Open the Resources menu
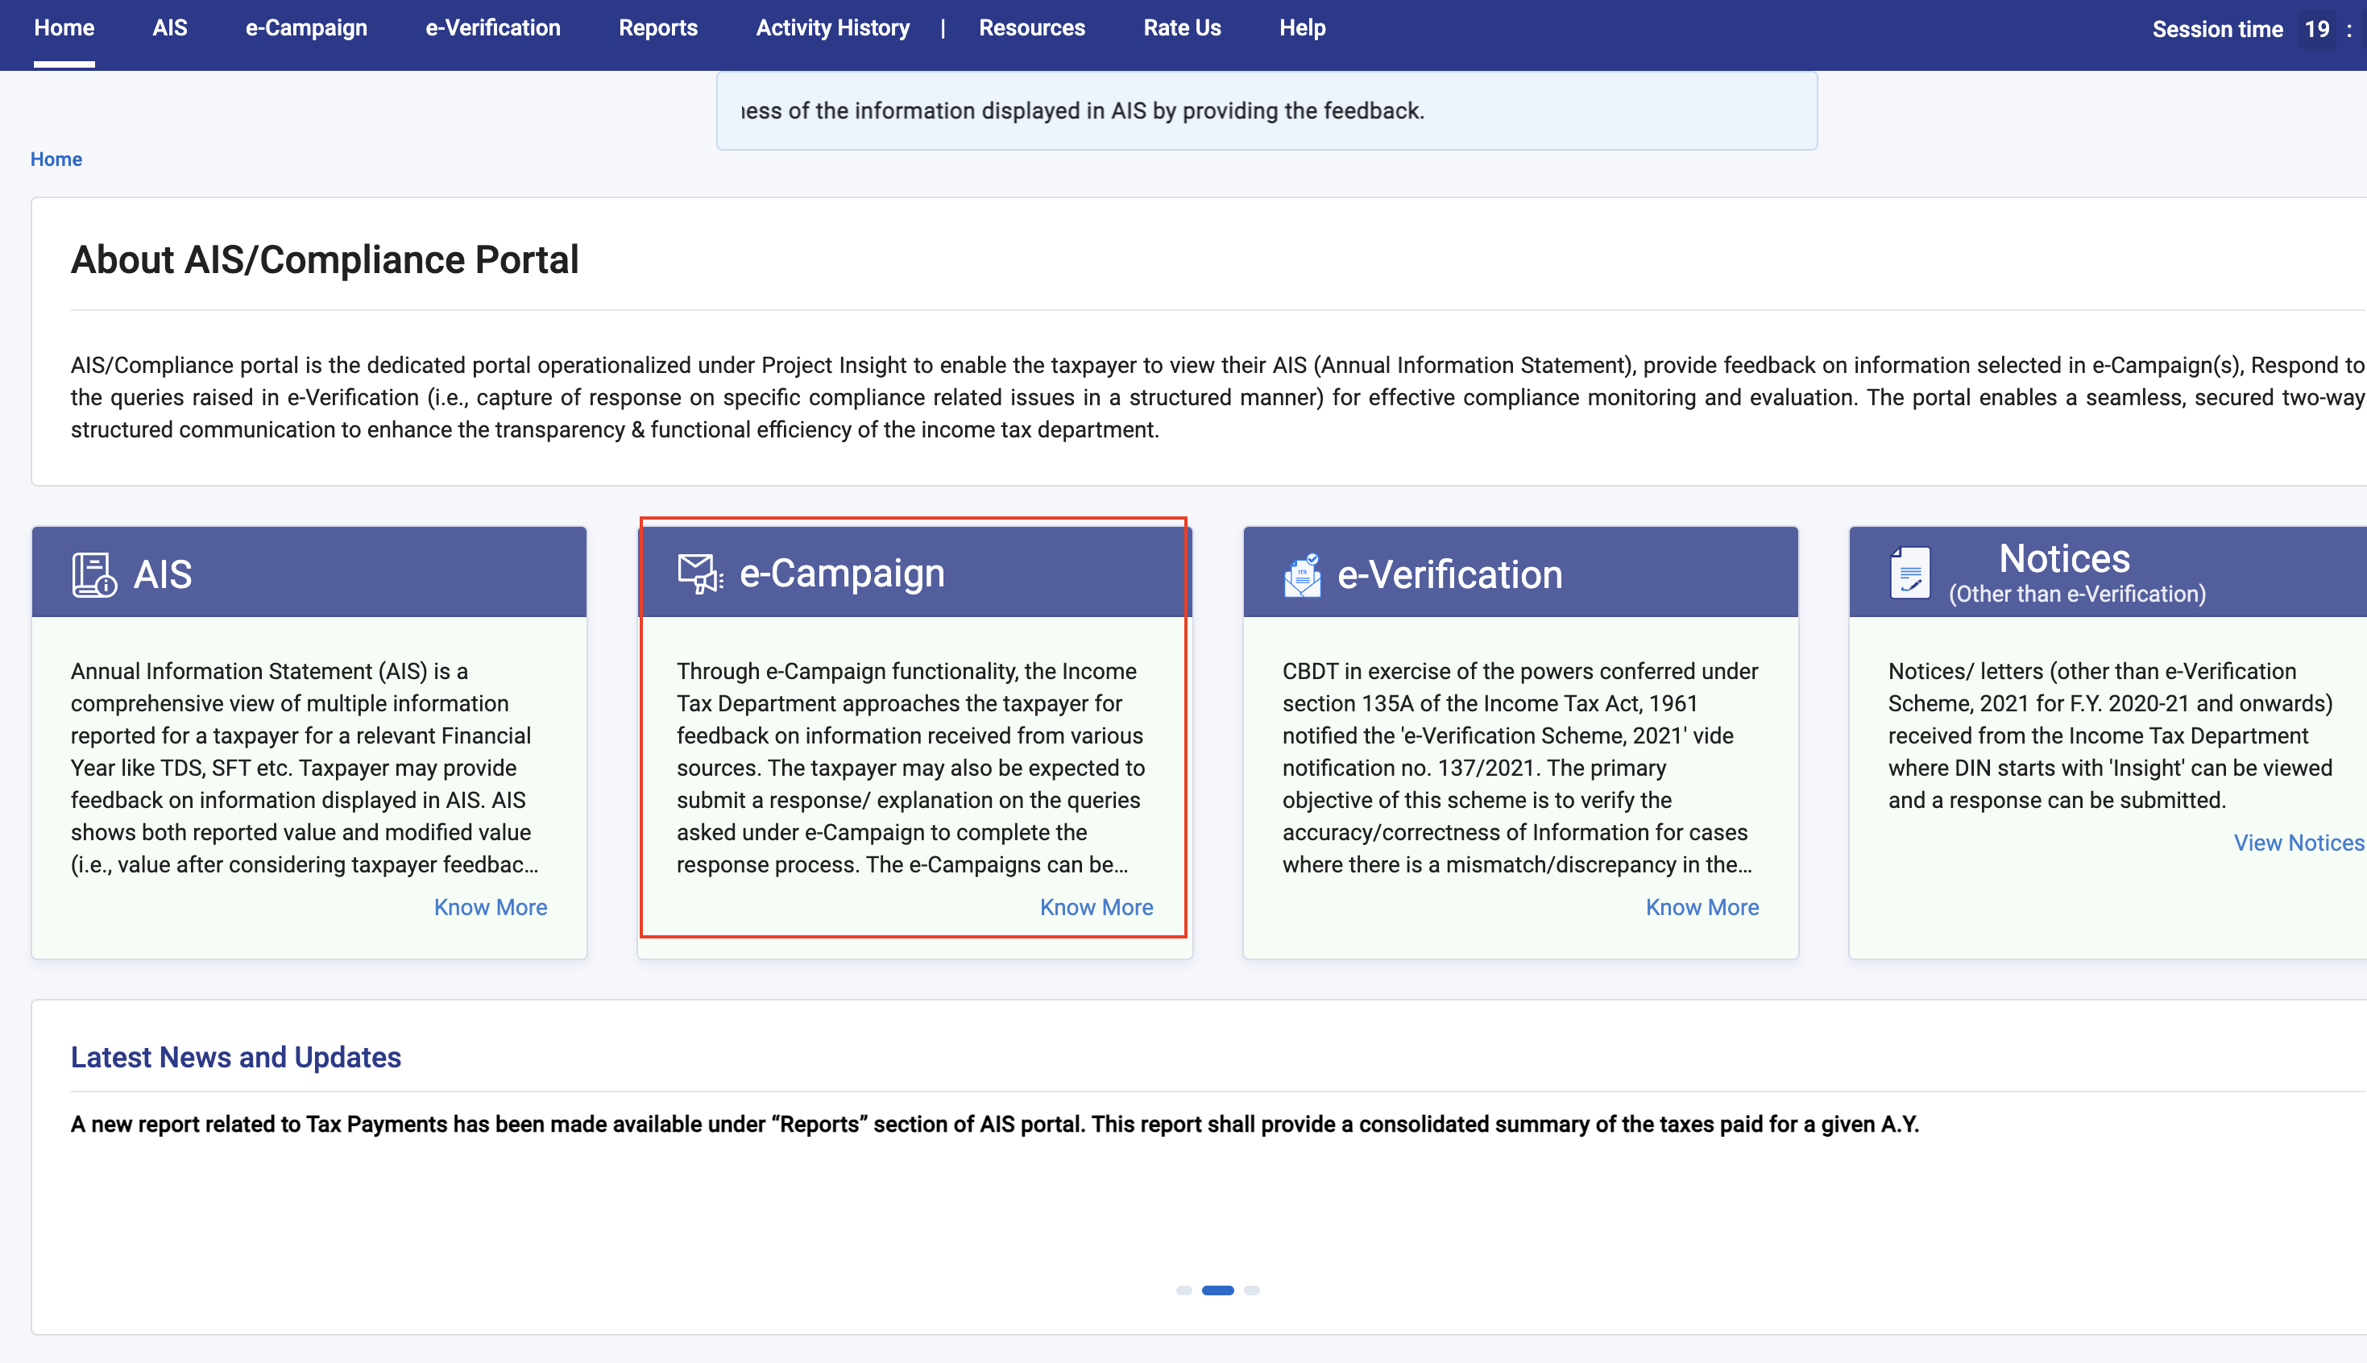2367x1363 pixels. pyautogui.click(x=1032, y=28)
